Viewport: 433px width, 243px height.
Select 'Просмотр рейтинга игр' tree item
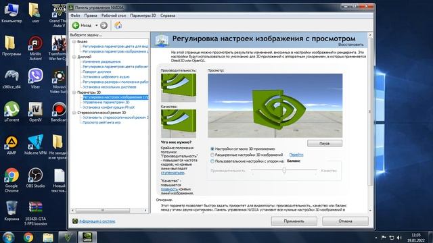click(101, 122)
